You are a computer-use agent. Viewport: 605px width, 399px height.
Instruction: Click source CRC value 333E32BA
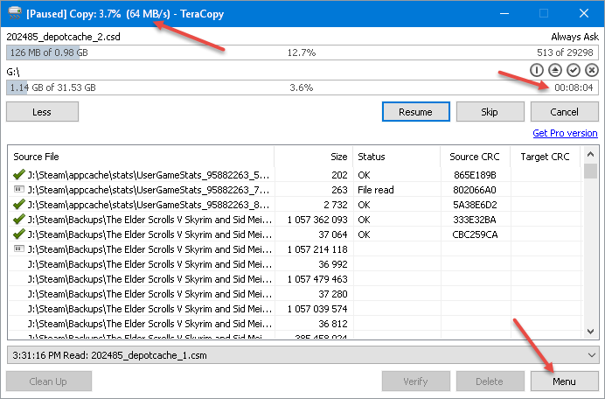pyautogui.click(x=475, y=220)
